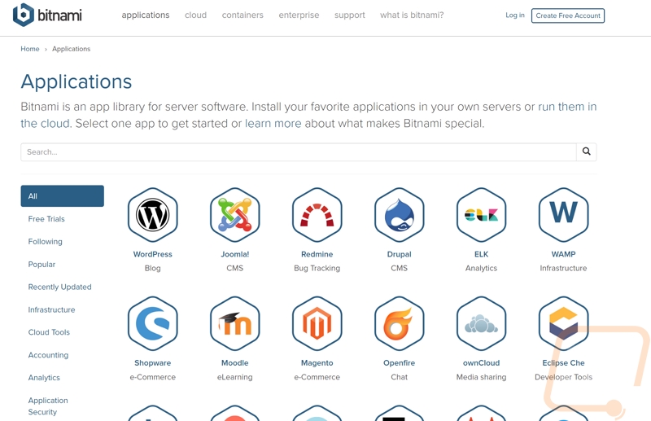Image resolution: width=651 pixels, height=421 pixels.
Task: Click the Magento name link
Action: 317,363
